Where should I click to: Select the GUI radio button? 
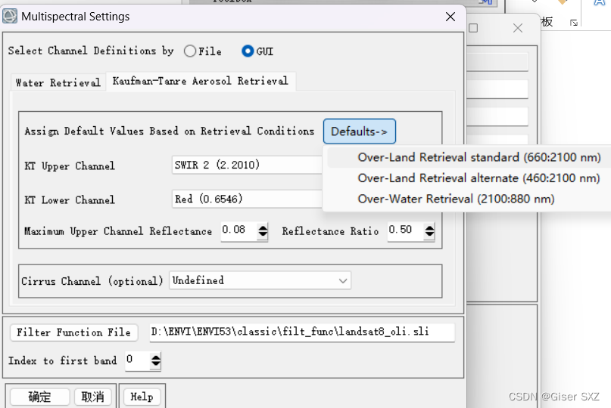pos(248,51)
